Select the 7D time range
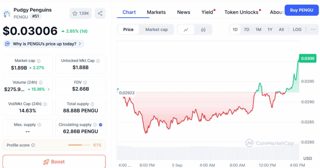Viewport: 320px width, 168px height. tap(247, 30)
